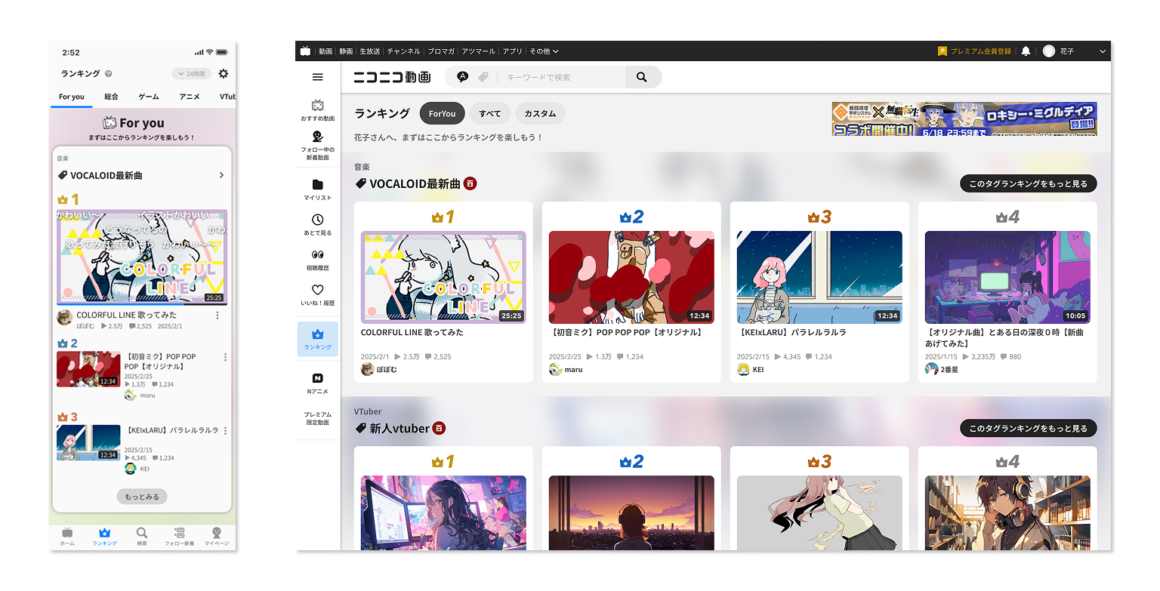This screenshot has height=591, width=1160.
Task: Focus the キーワードで検索 input field
Action: (563, 77)
